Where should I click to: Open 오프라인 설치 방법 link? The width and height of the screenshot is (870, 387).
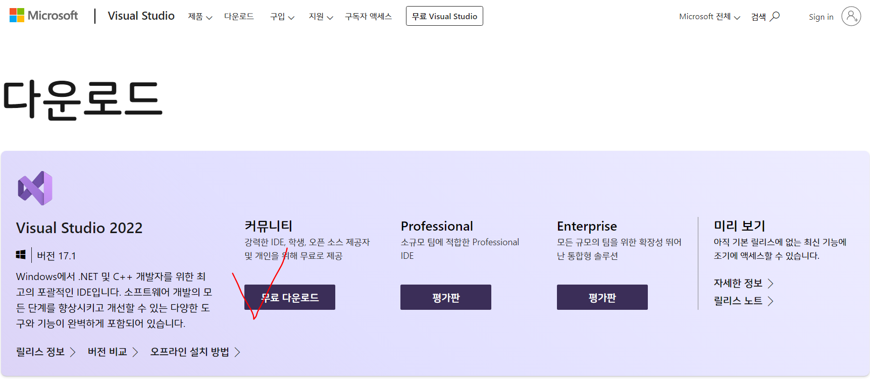[x=190, y=352]
